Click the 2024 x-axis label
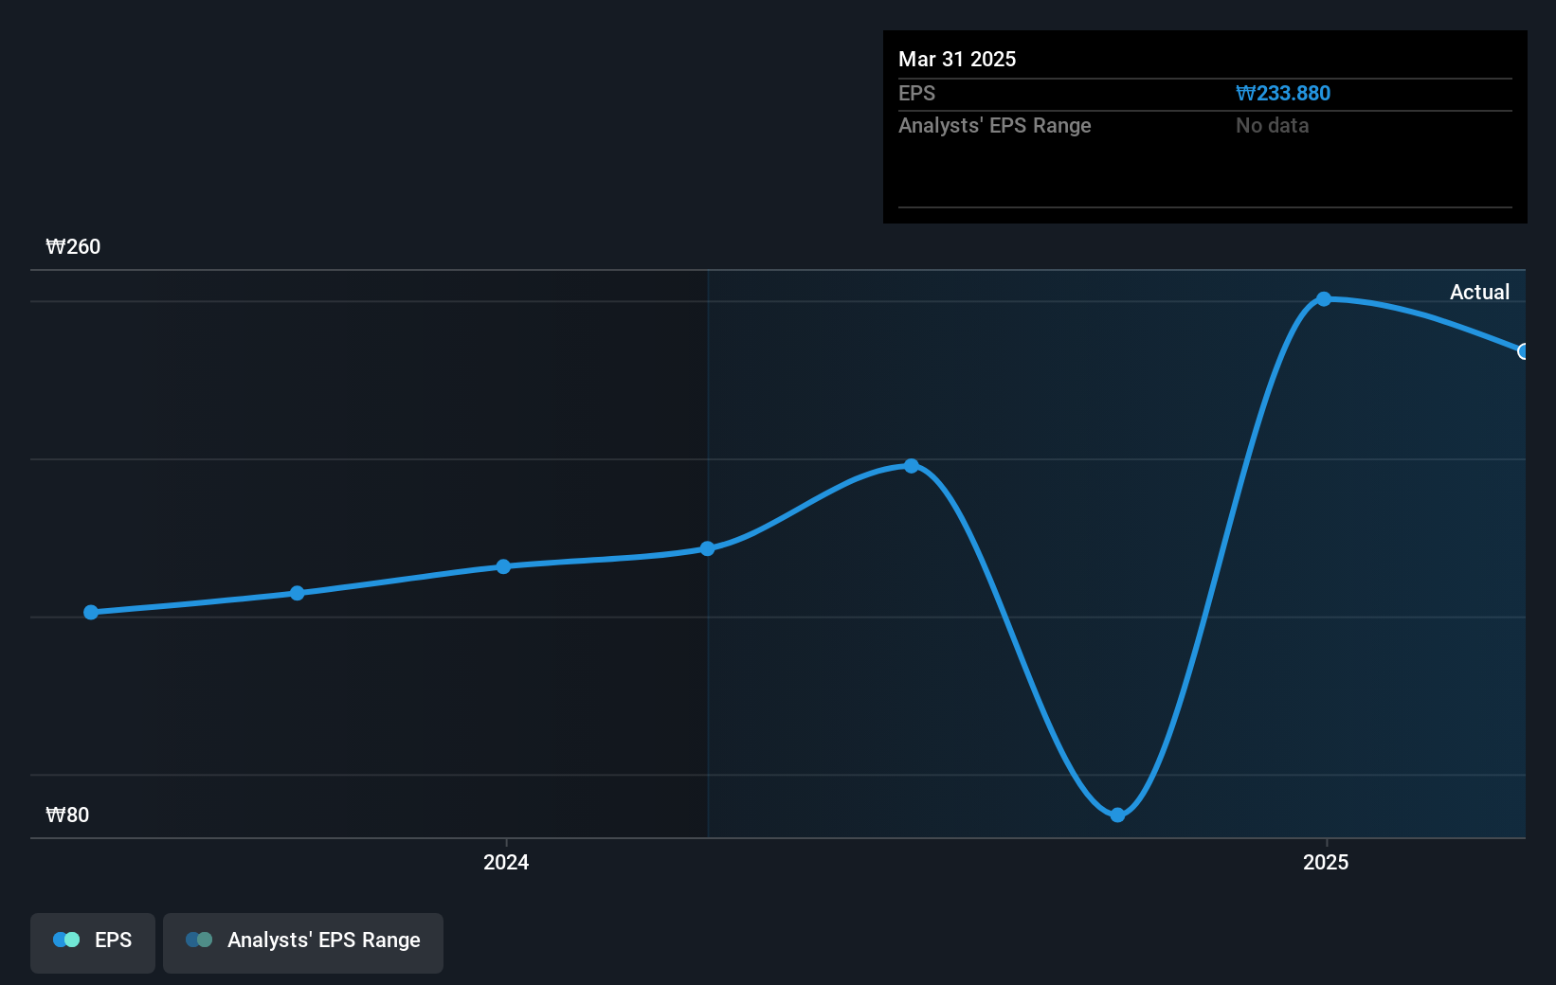The width and height of the screenshot is (1556, 985). (x=506, y=862)
